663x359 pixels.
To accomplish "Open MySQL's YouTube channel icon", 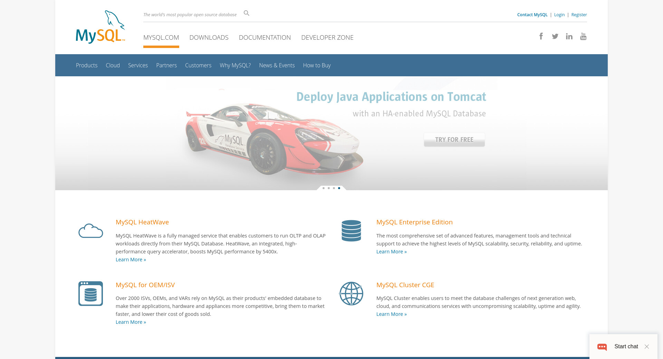I will (583, 36).
